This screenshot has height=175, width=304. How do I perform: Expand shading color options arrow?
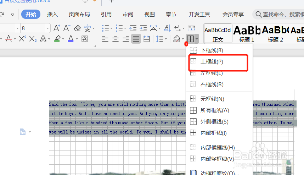[x=183, y=39]
